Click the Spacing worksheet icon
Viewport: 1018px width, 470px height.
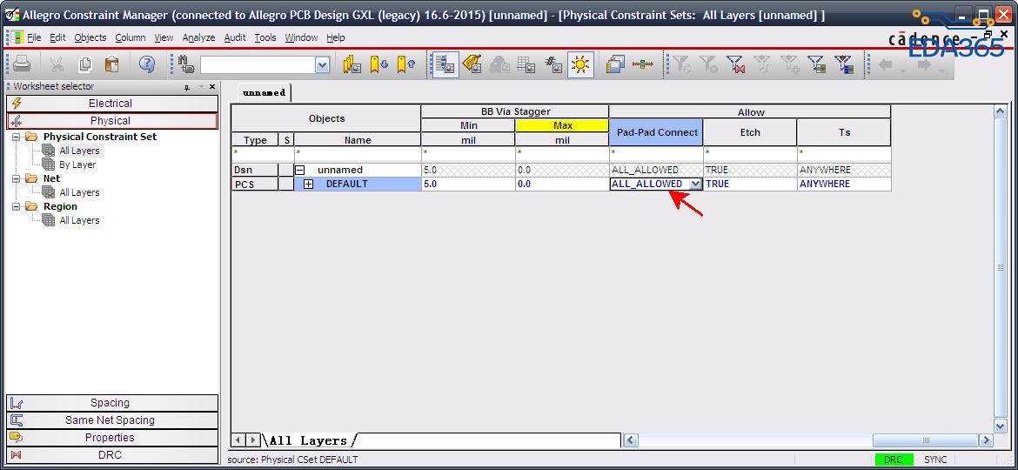click(17, 403)
